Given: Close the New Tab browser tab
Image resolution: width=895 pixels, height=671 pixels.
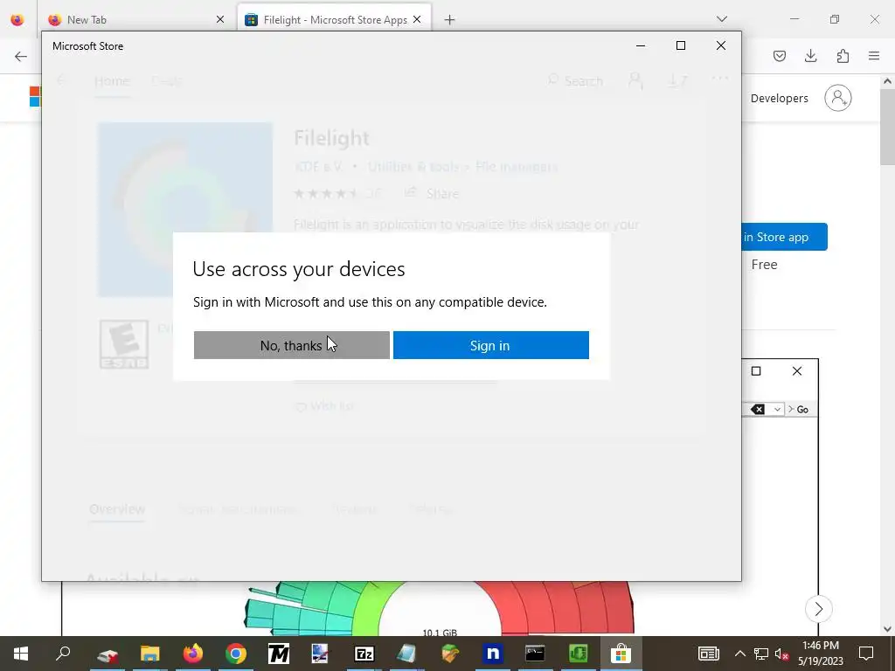Looking at the screenshot, I should click(220, 20).
